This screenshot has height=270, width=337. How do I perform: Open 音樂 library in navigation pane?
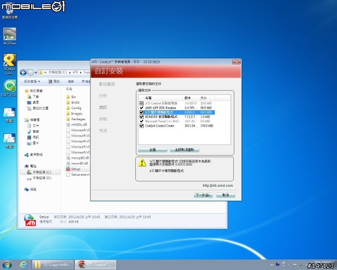coord(33,131)
